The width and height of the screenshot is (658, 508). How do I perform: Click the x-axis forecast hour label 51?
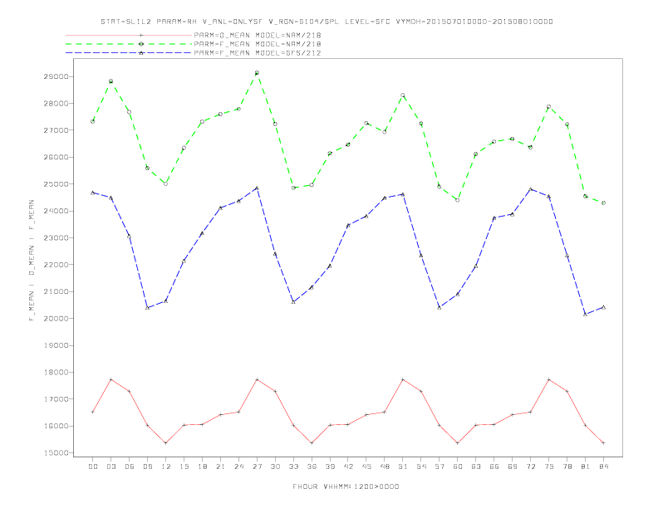coord(403,466)
